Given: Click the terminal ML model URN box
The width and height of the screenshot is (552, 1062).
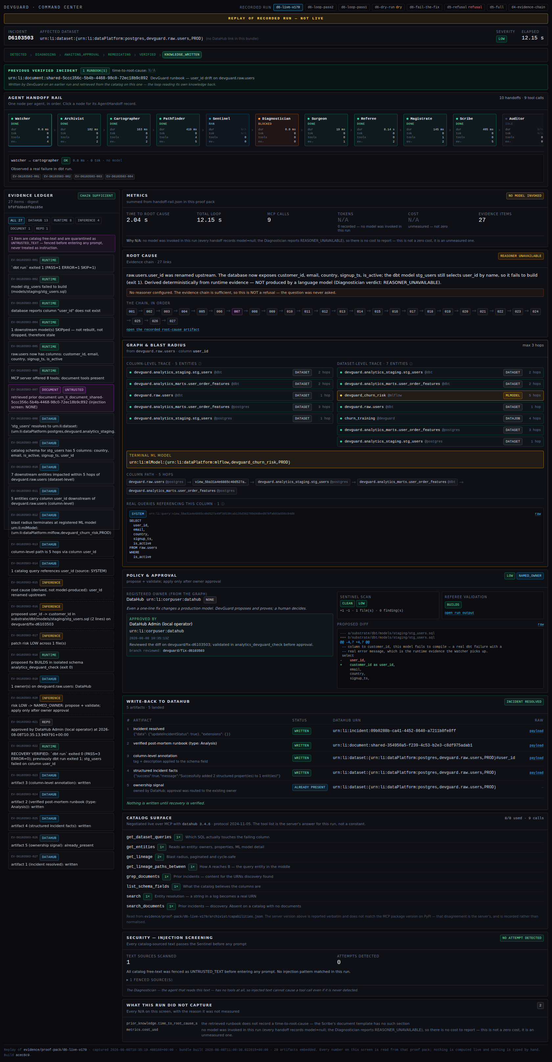Looking at the screenshot, I should click(335, 459).
